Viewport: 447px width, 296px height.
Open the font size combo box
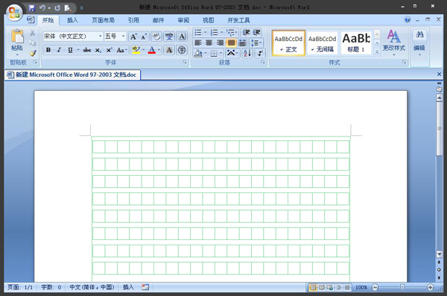tap(115, 37)
